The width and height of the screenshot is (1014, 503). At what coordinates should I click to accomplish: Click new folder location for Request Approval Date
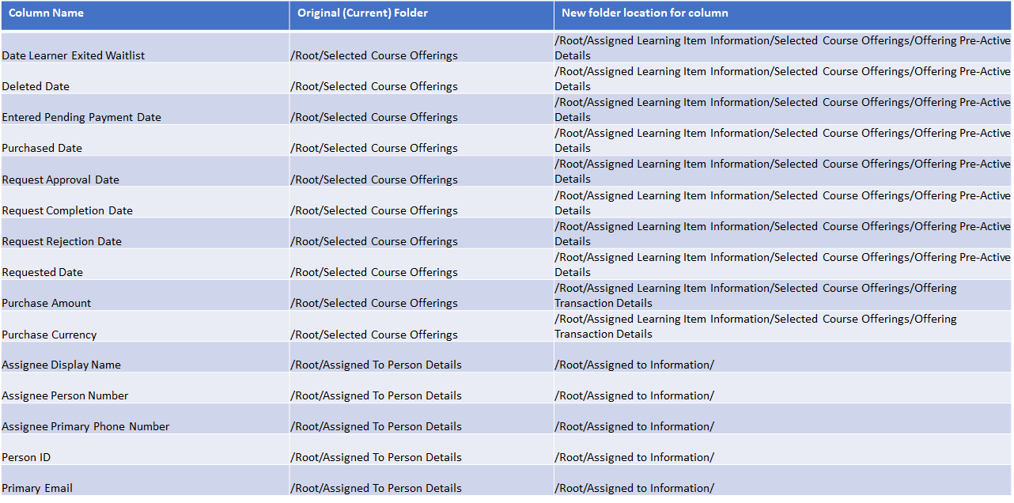[783, 171]
